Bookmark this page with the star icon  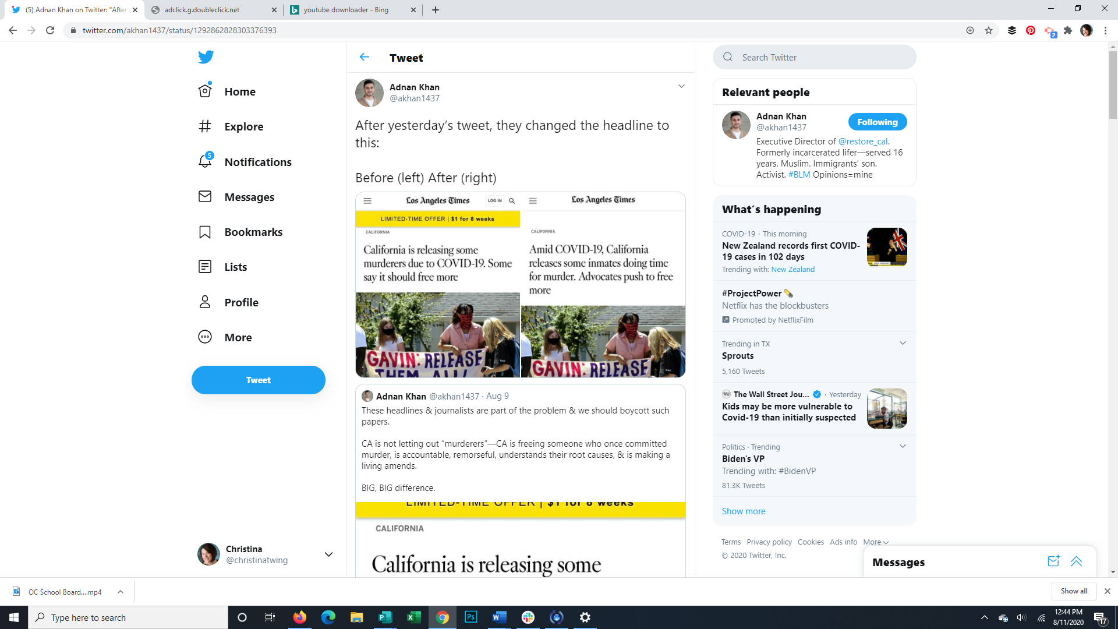tap(989, 30)
